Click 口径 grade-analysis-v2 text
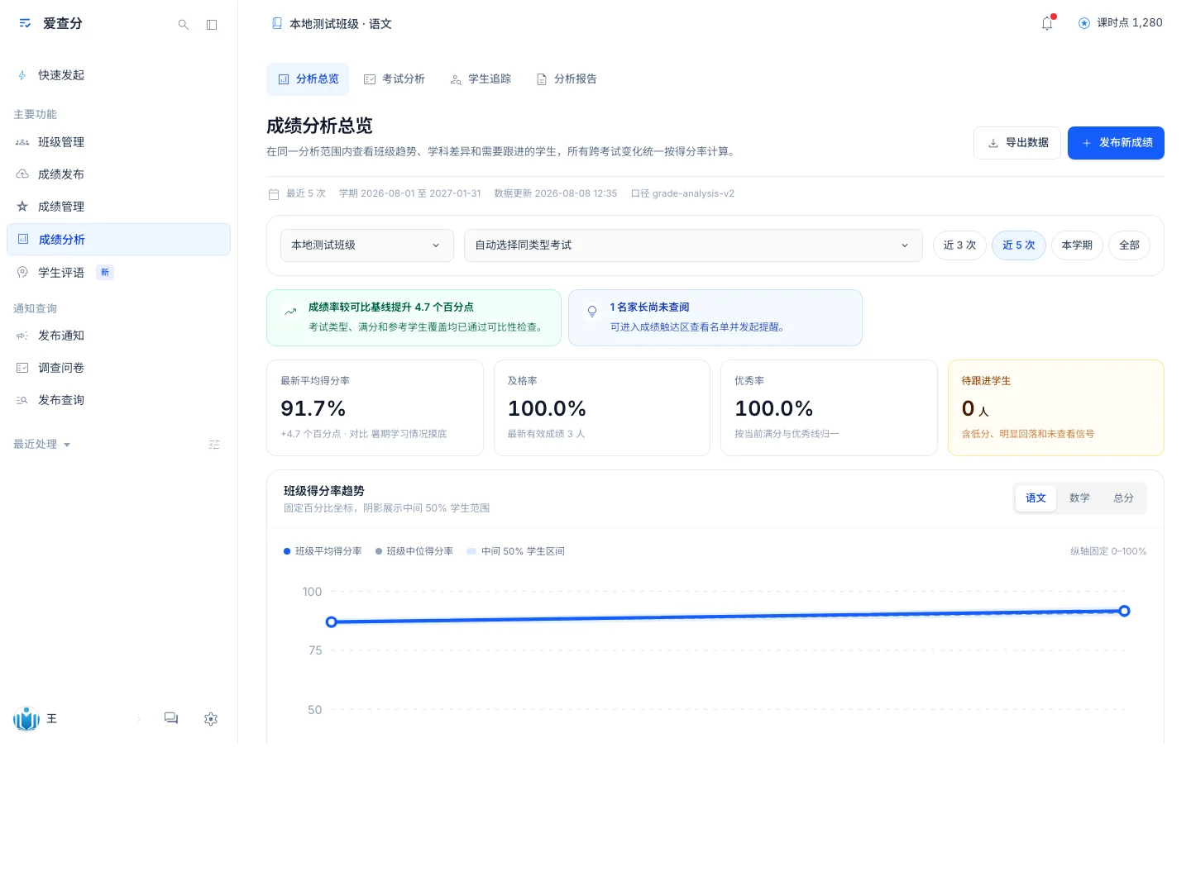The image size is (1191, 886). (682, 193)
